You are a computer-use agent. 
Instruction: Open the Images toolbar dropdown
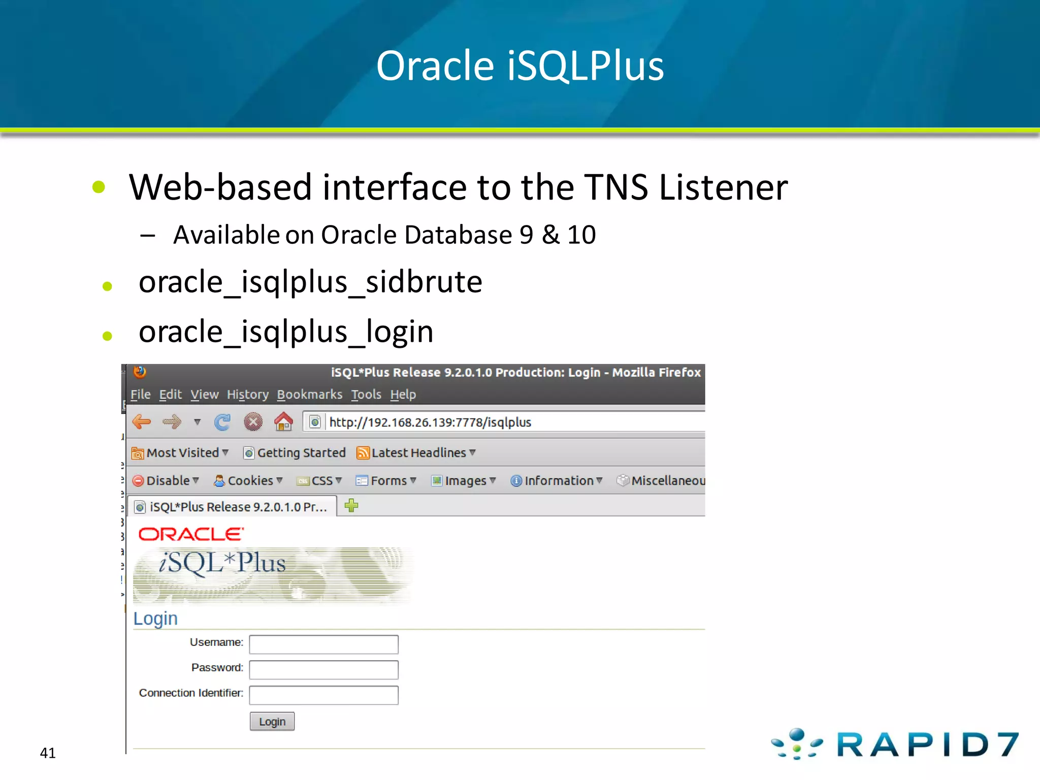[463, 480]
